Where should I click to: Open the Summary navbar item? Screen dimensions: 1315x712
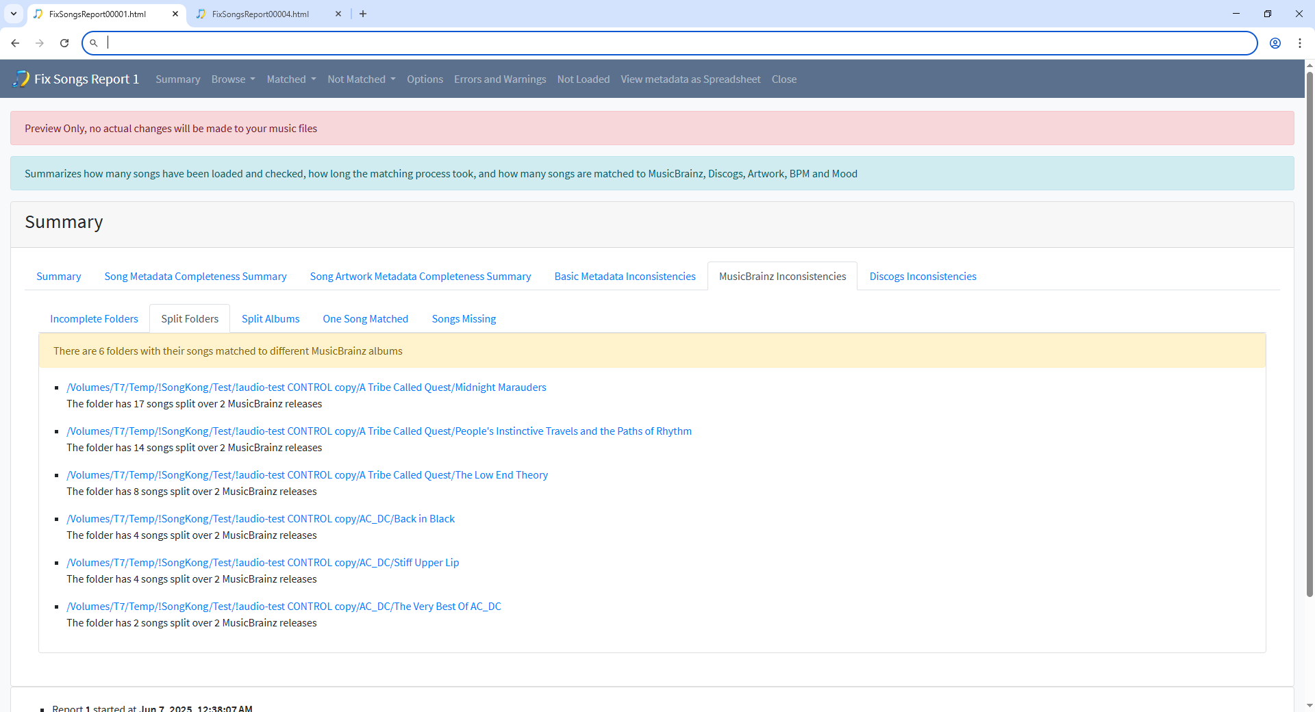pos(178,79)
